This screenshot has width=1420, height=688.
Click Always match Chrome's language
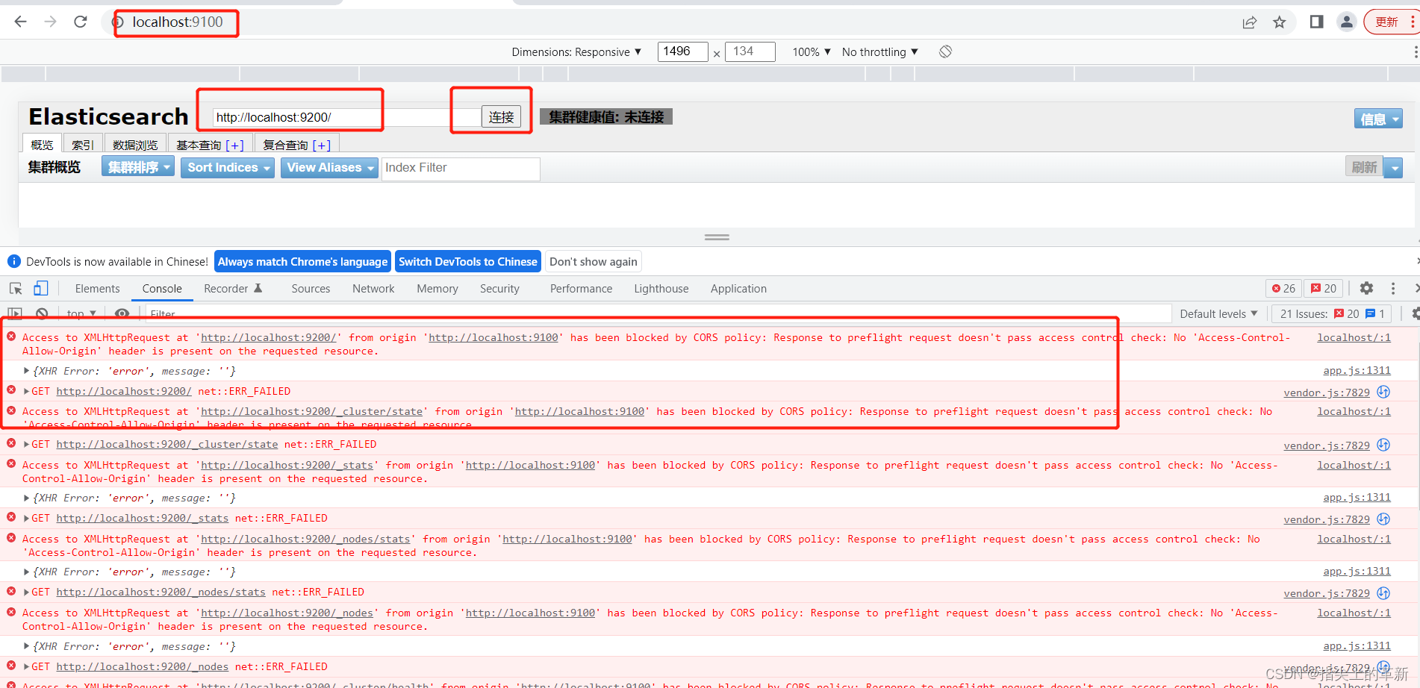click(302, 261)
